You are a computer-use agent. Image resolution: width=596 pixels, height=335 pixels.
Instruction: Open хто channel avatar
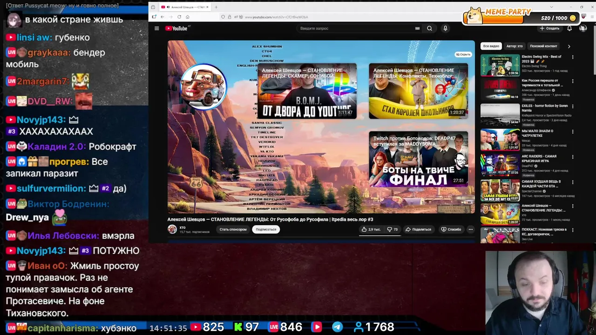(172, 229)
